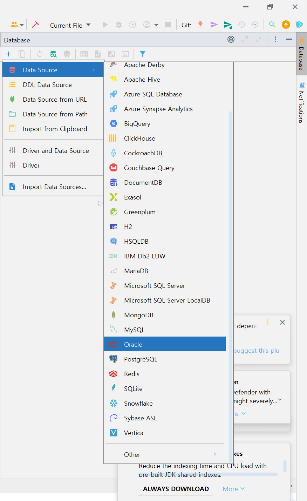The height and width of the screenshot is (501, 307).
Task: Click the Refresh icon in Database toolbar
Action: [x=40, y=54]
